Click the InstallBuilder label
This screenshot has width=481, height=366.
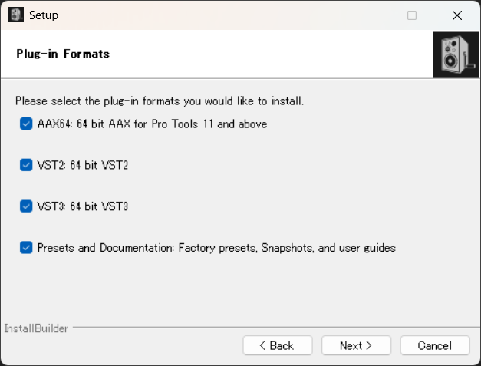pos(36,328)
